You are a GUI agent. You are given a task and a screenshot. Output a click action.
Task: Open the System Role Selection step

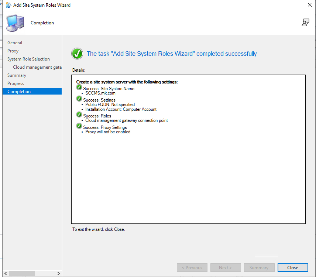coord(28,59)
